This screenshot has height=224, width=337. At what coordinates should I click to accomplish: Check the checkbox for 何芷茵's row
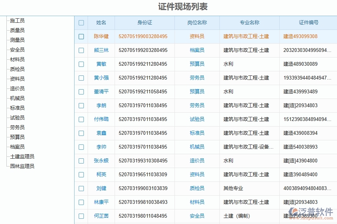[81, 216]
